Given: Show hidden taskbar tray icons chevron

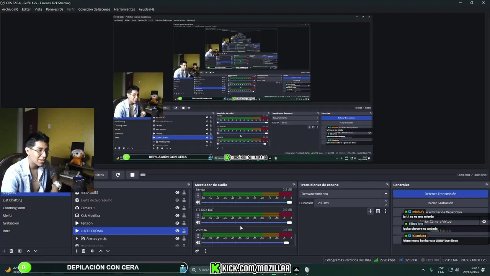Looking at the screenshot, I should (423, 270).
